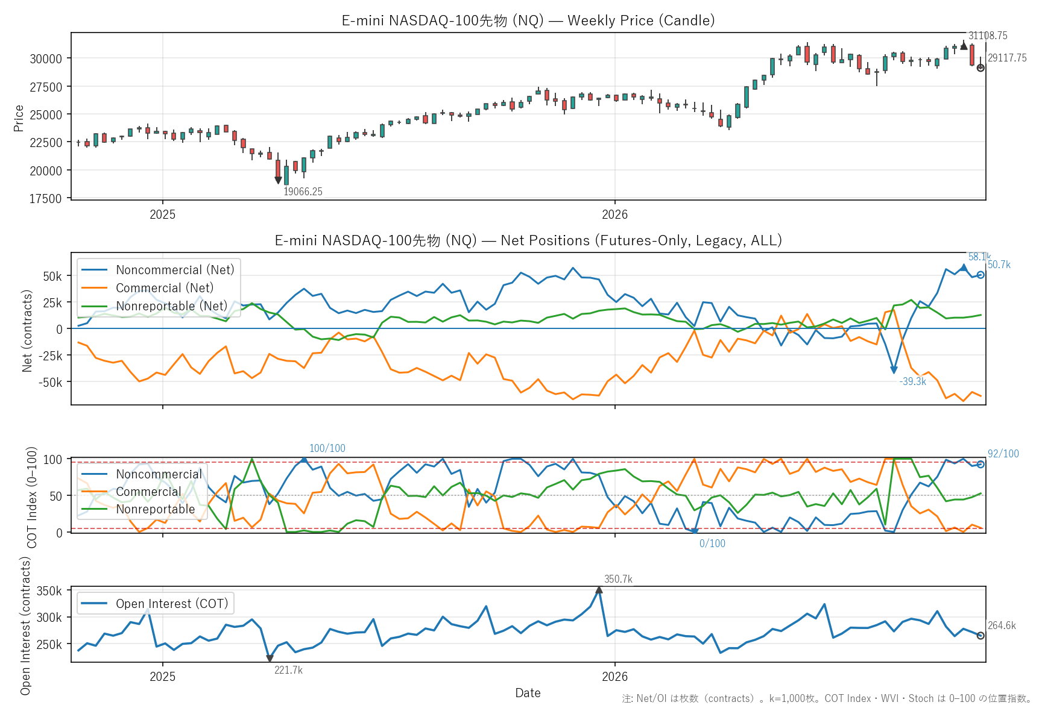
Task: Click the footnote text about Net/OI contracts
Action: pos(827,698)
